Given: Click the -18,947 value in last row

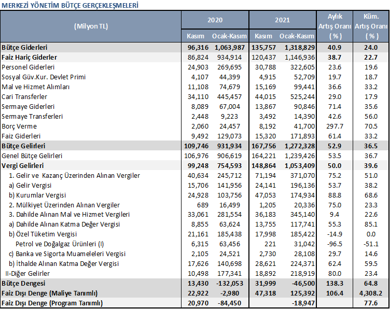Looking at the screenshot, I should pos(303,303).
